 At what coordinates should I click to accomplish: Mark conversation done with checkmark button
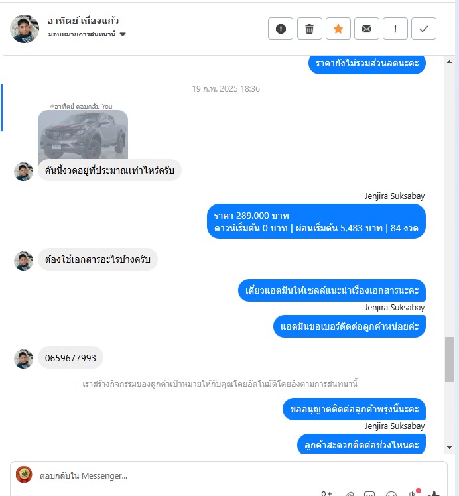[424, 29]
